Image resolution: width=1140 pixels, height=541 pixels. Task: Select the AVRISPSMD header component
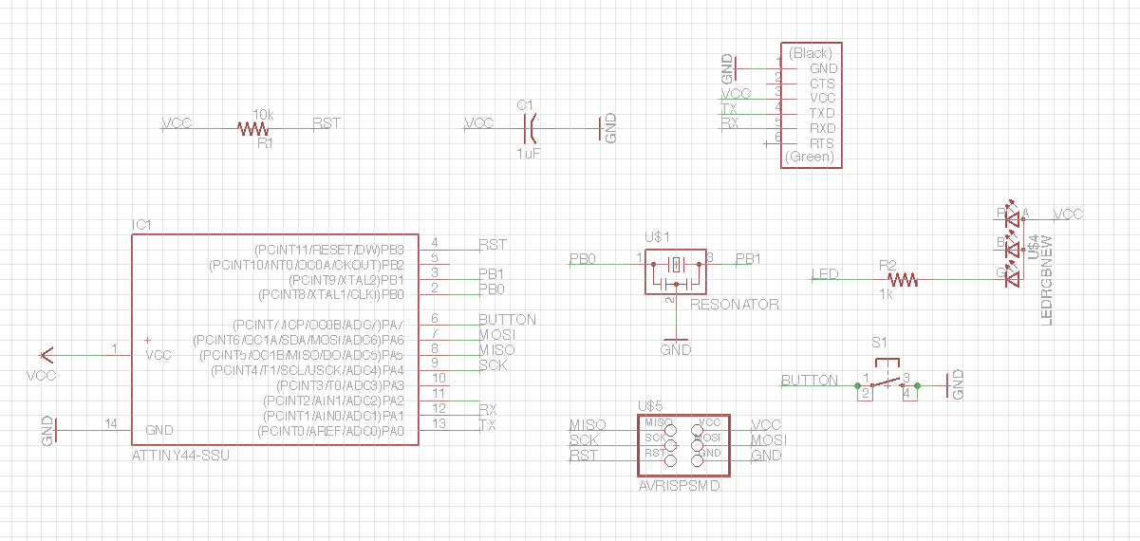683,444
